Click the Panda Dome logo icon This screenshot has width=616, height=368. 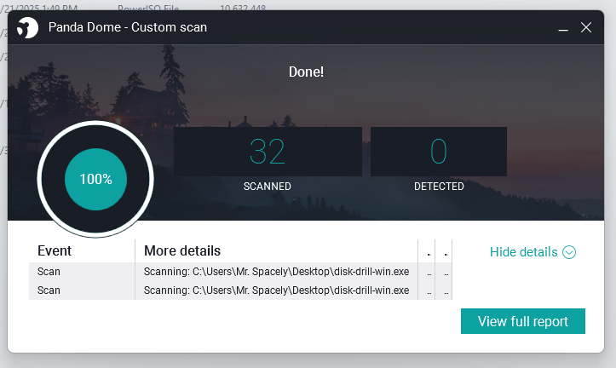(27, 27)
